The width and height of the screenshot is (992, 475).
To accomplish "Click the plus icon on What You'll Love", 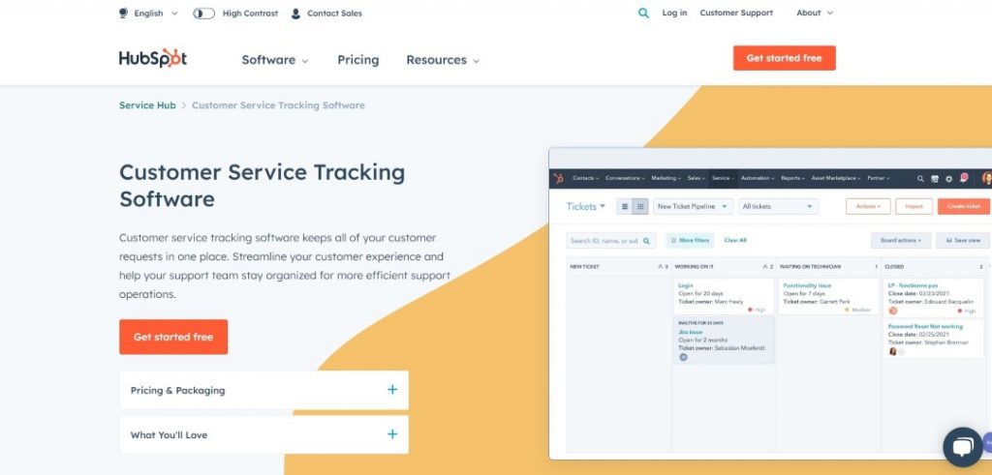I will (392, 434).
